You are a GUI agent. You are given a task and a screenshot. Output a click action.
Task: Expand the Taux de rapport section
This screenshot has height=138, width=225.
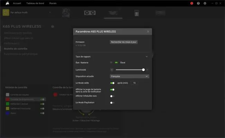146,57
